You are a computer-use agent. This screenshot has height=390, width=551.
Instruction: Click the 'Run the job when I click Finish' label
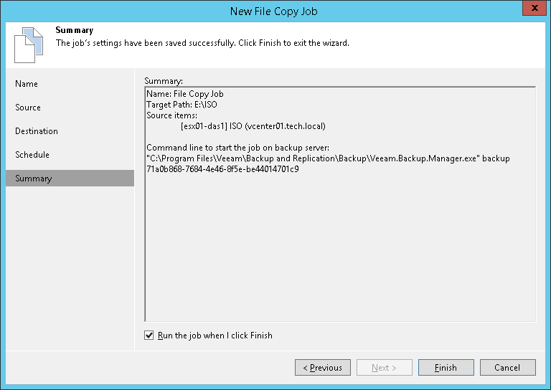tap(215, 335)
